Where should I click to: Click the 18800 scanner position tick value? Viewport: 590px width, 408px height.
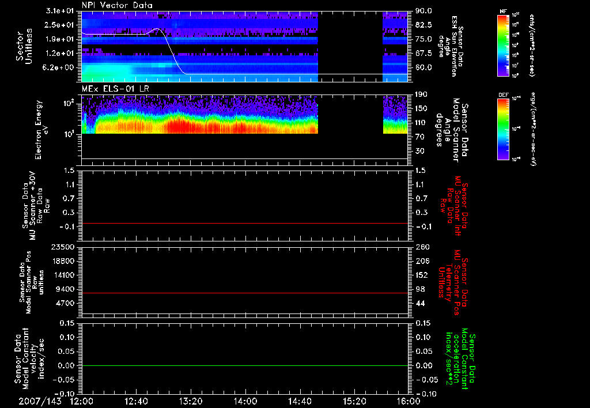(x=63, y=261)
